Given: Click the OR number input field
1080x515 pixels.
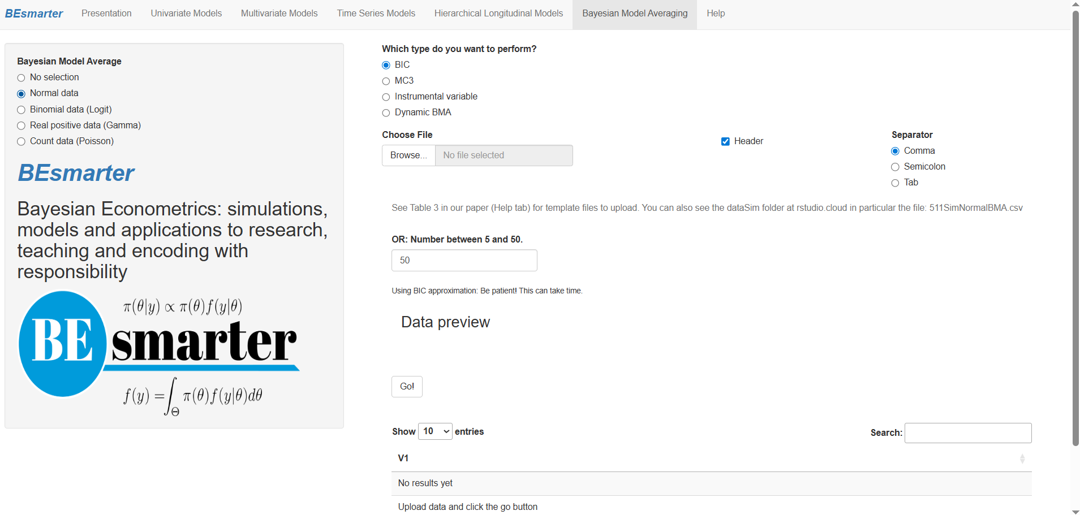Looking at the screenshot, I should pyautogui.click(x=464, y=261).
